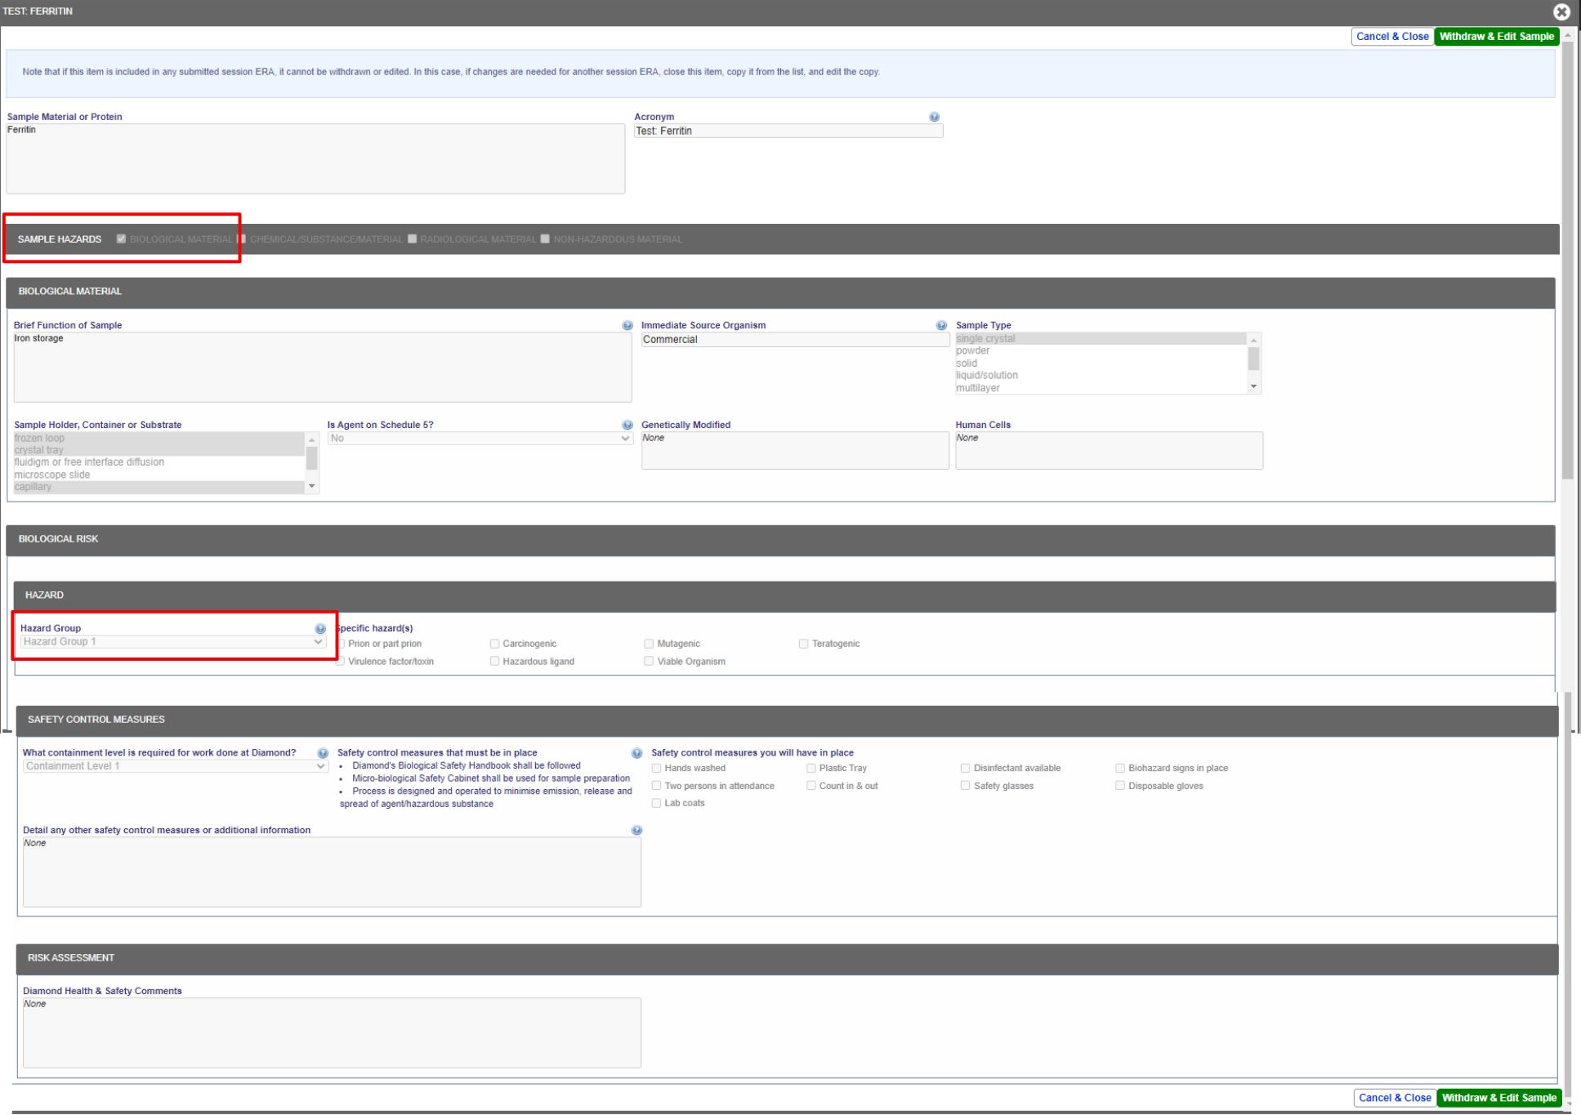
Task: Click bottom Cancel & Close button
Action: [1394, 1098]
